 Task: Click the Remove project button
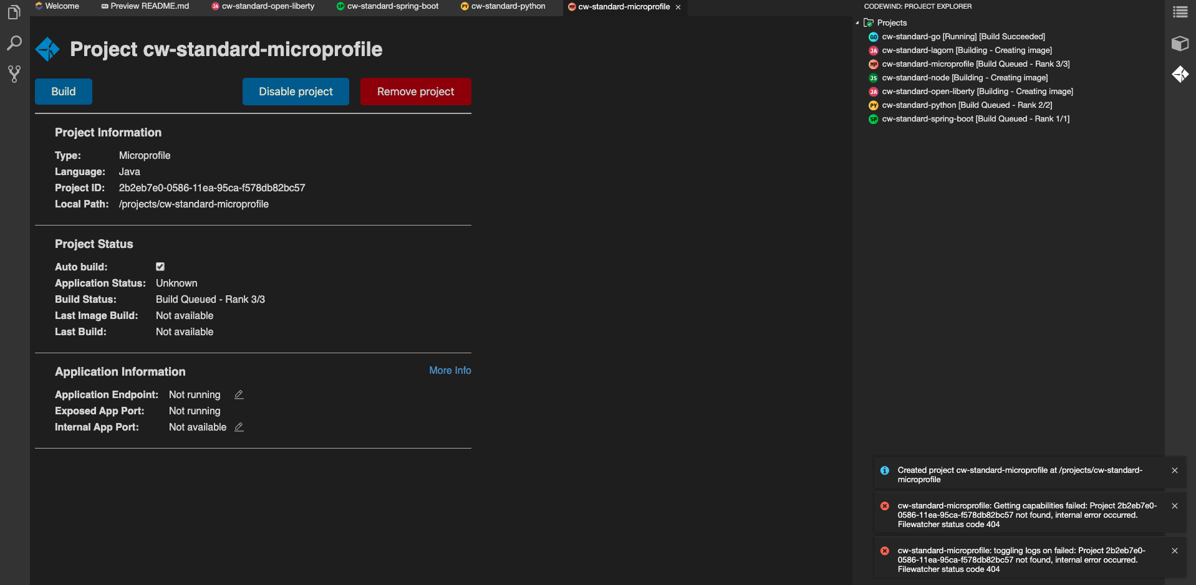pyautogui.click(x=415, y=91)
